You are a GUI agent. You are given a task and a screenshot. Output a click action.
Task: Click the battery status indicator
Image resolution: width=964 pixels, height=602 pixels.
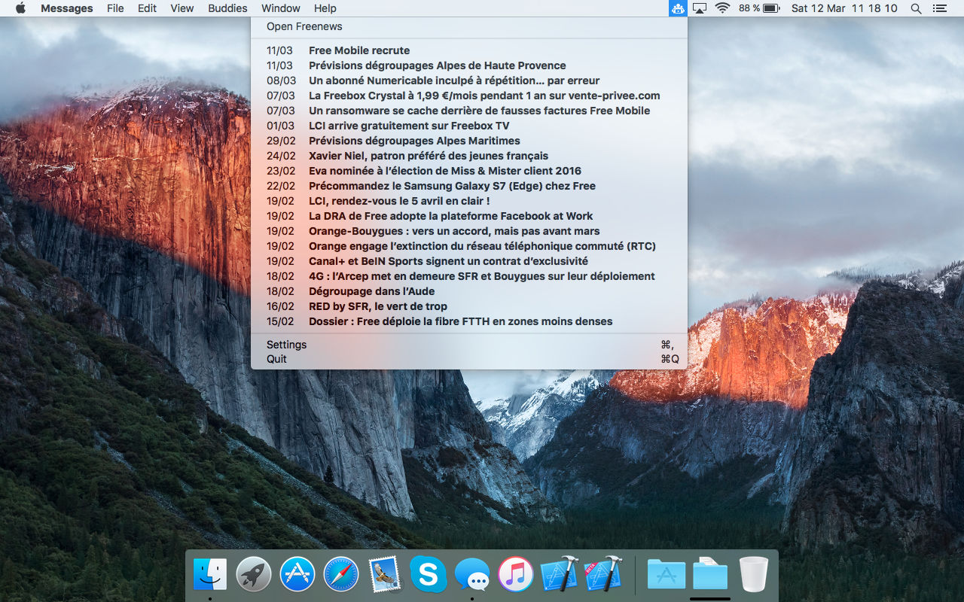tap(759, 8)
